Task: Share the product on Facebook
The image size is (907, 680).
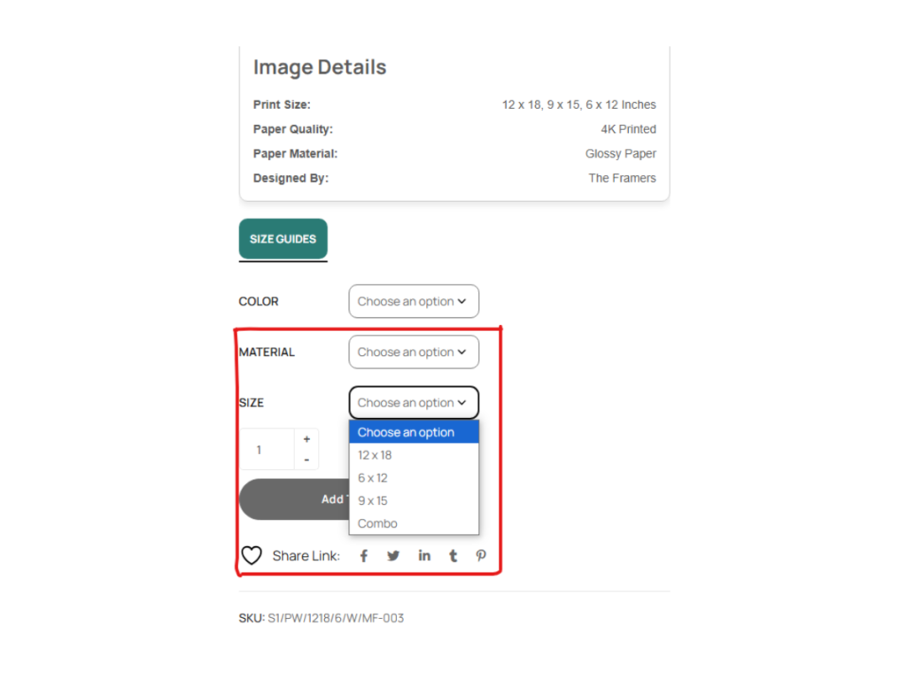Action: point(363,556)
